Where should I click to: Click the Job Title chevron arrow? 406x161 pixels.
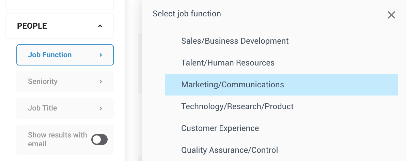point(101,108)
